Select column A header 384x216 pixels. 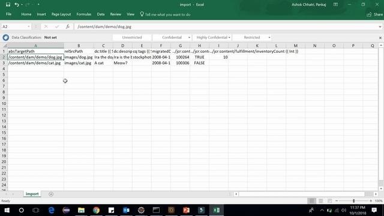coord(36,46)
